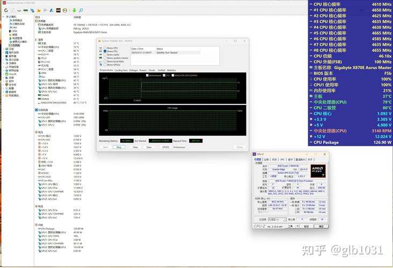Click the green download arrow toolbar icon
393x268 pixels.
click(x=75, y=10)
